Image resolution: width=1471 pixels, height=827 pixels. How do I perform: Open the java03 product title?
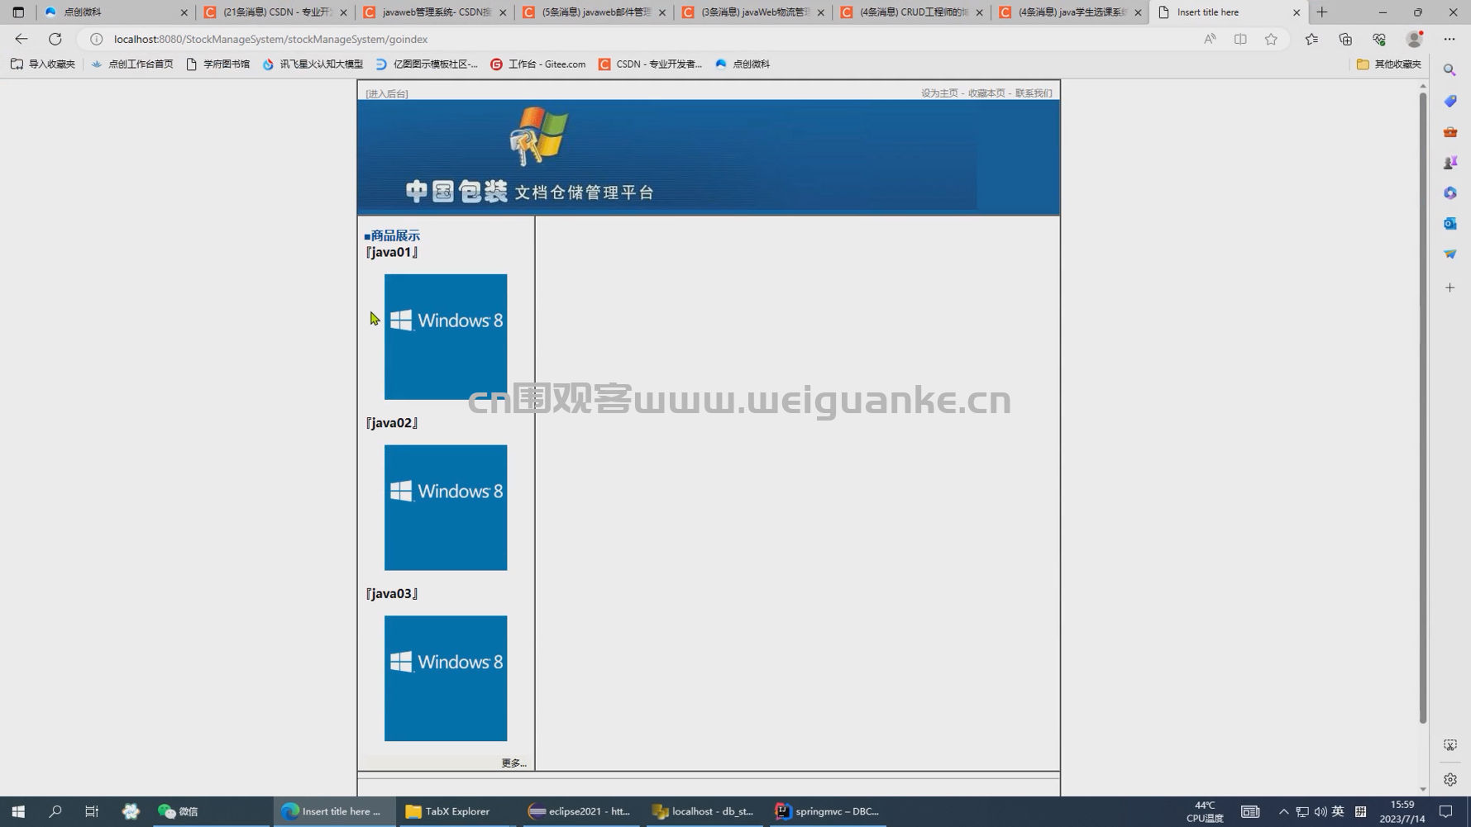point(392,593)
